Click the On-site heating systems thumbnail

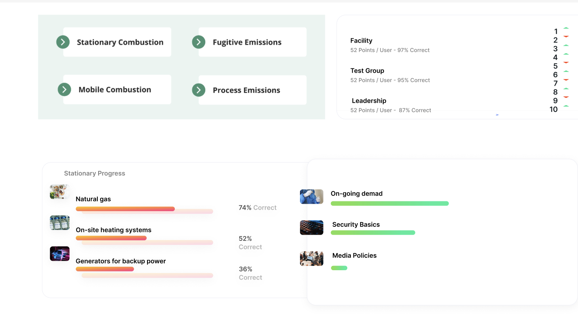coord(59,223)
